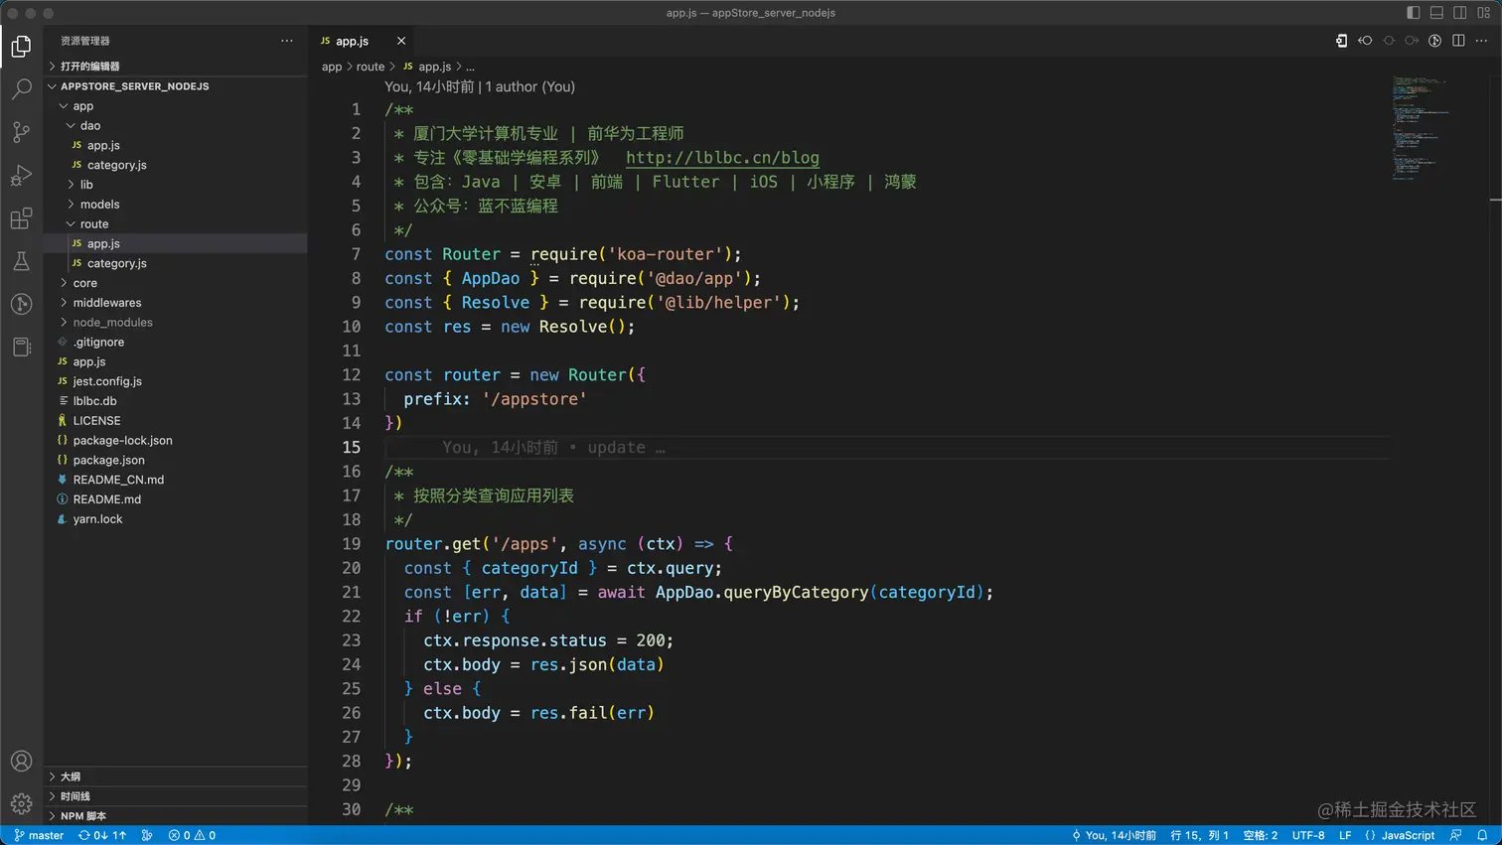This screenshot has width=1502, height=845.
Task: Open the Source Control view
Action: 21,132
